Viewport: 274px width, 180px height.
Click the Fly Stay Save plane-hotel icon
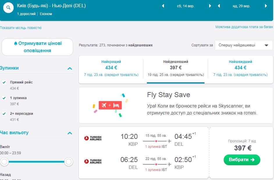pyautogui.click(x=110, y=105)
